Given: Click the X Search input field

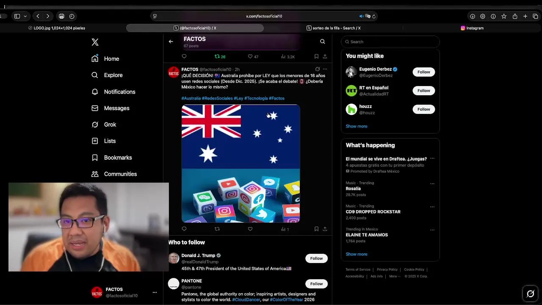Looking at the screenshot, I should pyautogui.click(x=390, y=42).
